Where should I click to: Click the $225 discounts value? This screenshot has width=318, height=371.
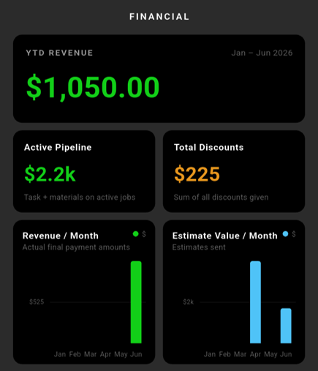point(197,174)
